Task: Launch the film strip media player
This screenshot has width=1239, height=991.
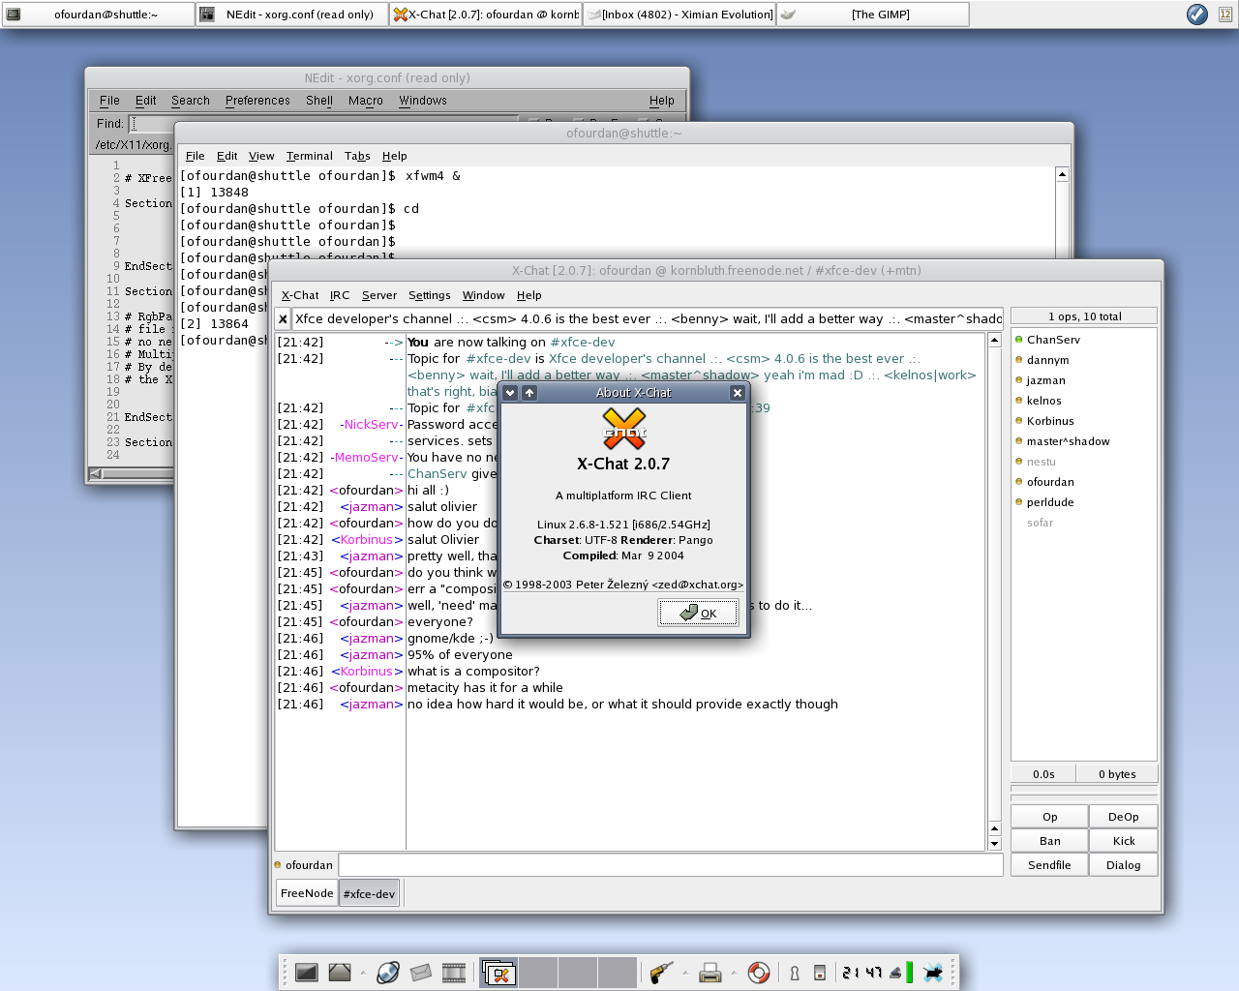Action: 454,973
